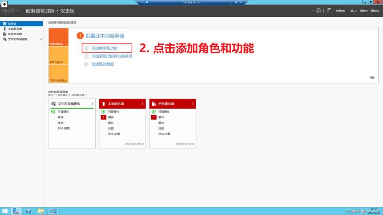This screenshot has height=215, width=383.
Task: Click the 文件和存储服务 sidebar icon
Action: pyautogui.click(x=5, y=39)
